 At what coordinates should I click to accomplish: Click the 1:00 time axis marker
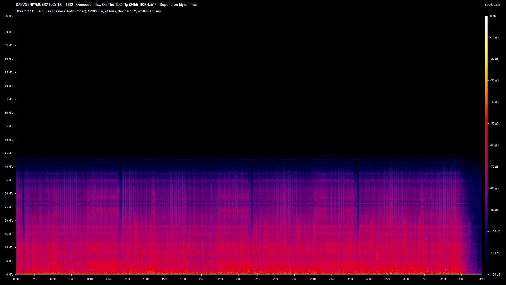tap(127, 279)
